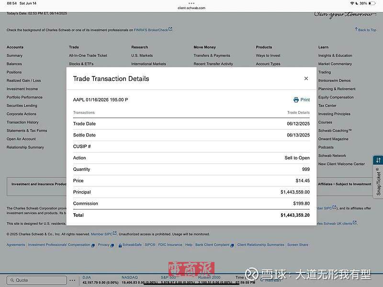The height and width of the screenshot is (287, 383).
Task: Open New Client Welcome Center
Action: coord(341,164)
